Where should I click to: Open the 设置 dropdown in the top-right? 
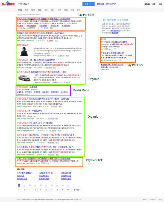click(x=154, y=4)
